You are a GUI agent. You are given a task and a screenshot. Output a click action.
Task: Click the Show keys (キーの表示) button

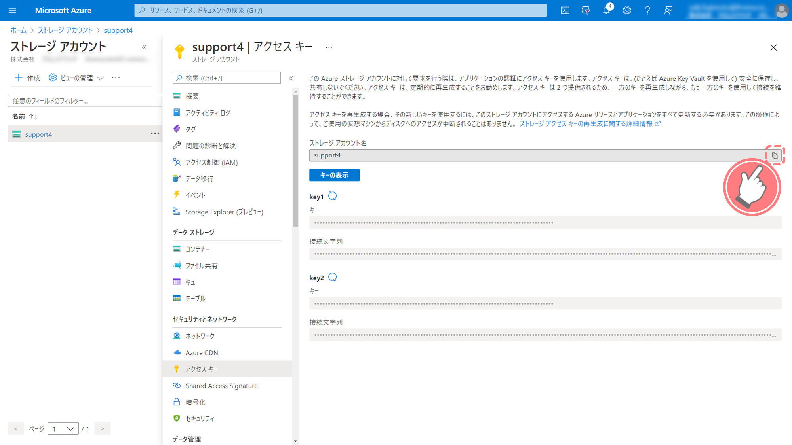click(334, 175)
